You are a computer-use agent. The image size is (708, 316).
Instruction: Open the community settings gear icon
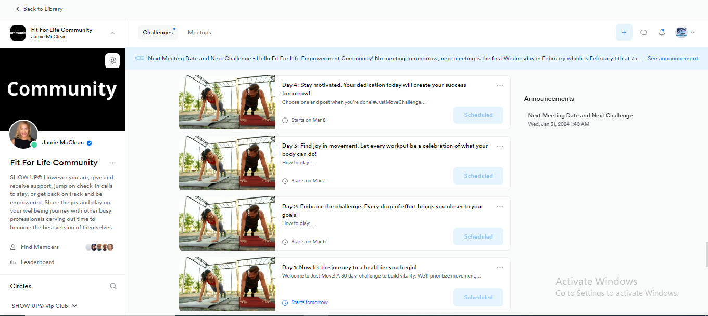click(112, 61)
